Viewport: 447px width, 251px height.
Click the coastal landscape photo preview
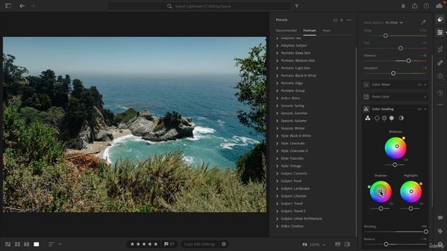point(135,124)
